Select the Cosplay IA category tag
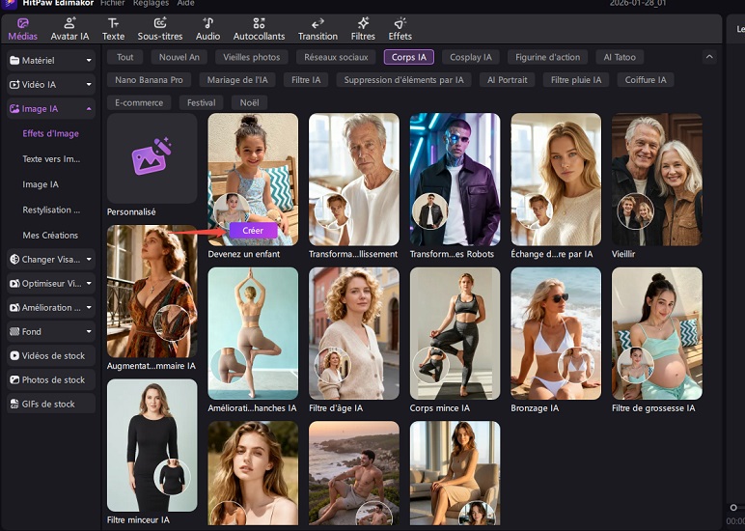 point(471,58)
